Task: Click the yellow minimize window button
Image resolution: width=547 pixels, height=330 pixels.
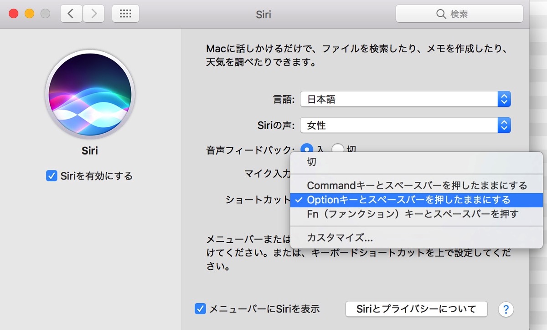Action: (30, 14)
